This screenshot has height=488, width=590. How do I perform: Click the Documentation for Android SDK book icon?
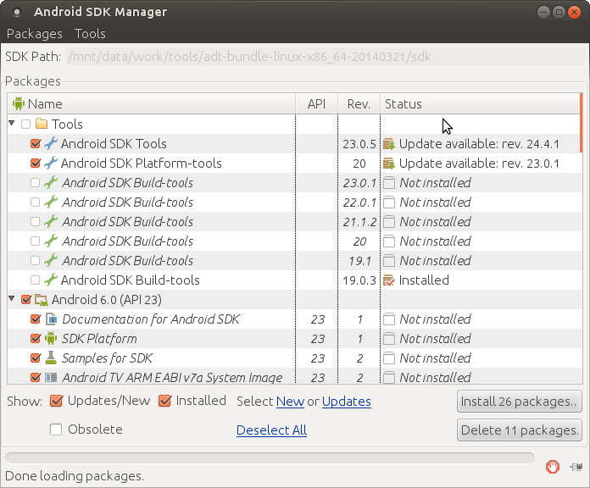[x=51, y=319]
